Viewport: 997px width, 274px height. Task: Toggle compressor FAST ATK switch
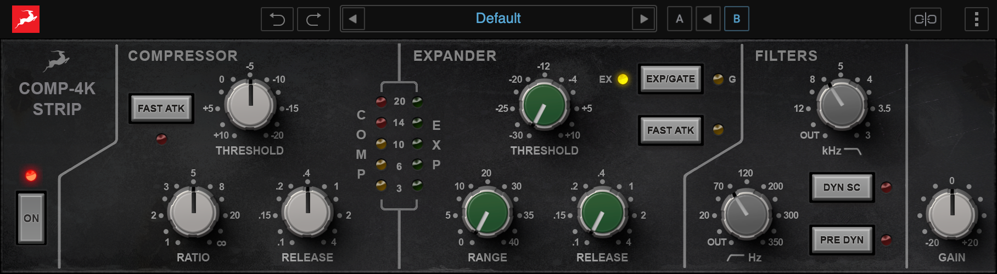click(x=161, y=109)
